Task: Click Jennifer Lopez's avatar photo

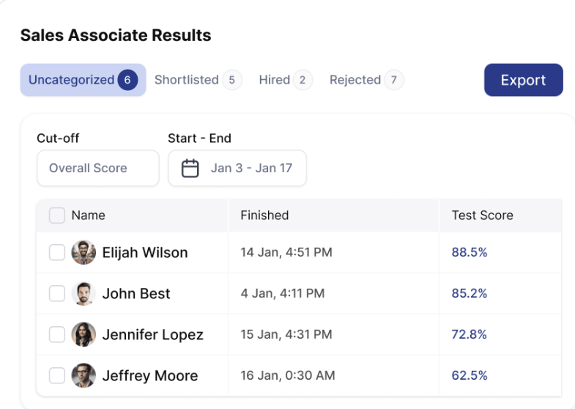Action: coord(84,335)
